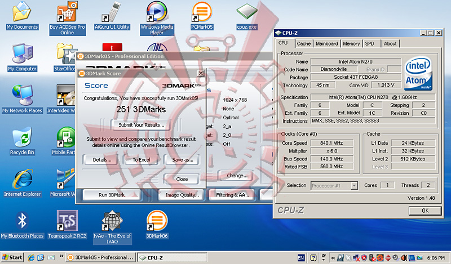451x264 pixels.
Task: Expand hidden tray icons chevron
Action: [333, 258]
